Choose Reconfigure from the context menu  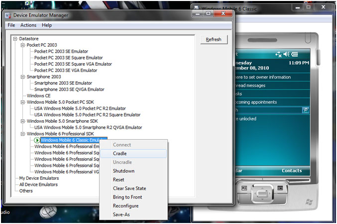click(133, 206)
